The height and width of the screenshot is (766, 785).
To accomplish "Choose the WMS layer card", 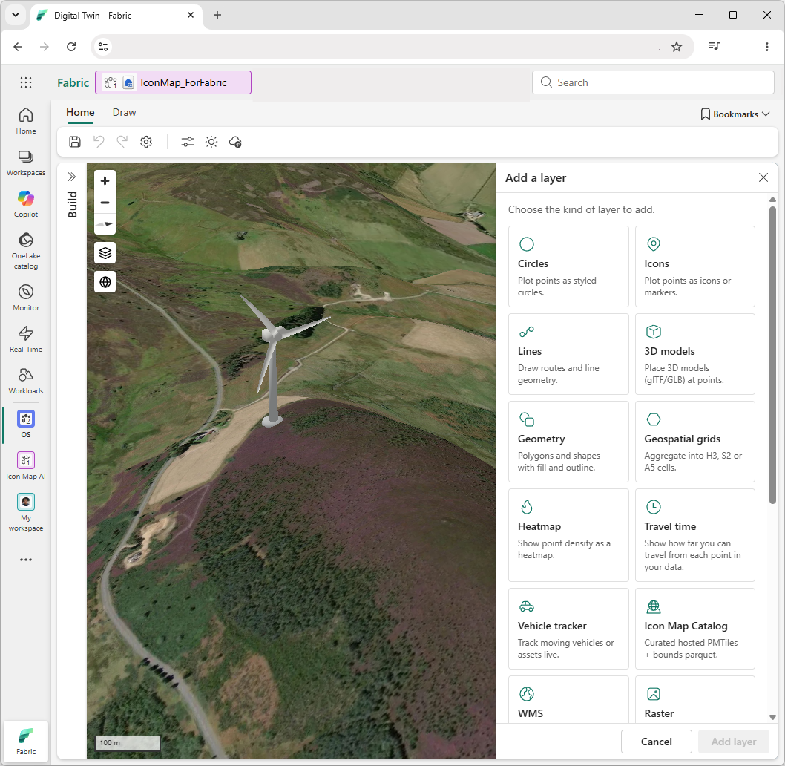I will click(x=568, y=699).
